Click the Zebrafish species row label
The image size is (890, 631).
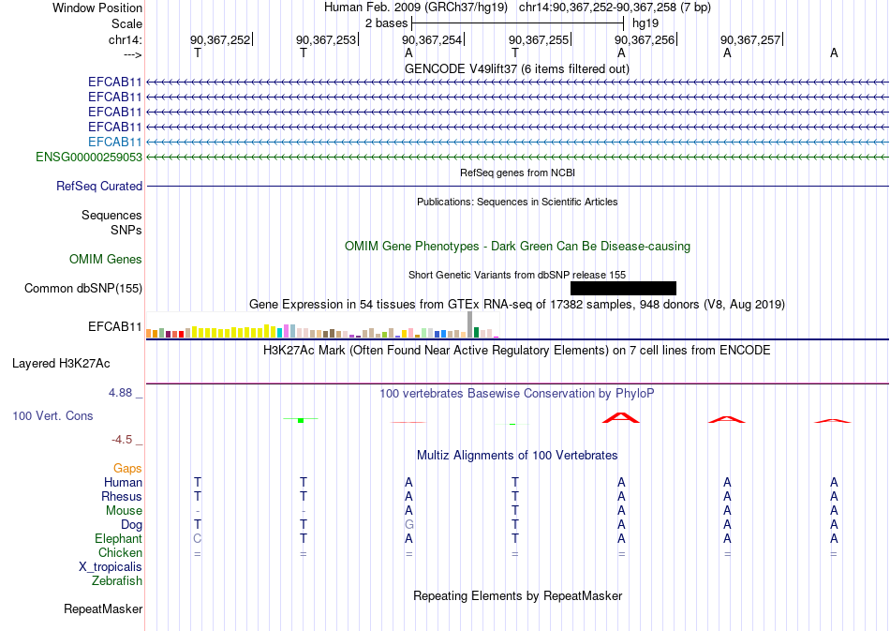(x=117, y=581)
